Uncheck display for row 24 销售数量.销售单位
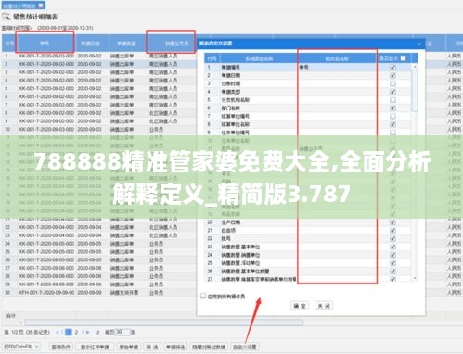The image size is (463, 354). (x=392, y=255)
